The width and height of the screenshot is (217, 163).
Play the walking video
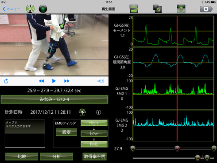54,81
